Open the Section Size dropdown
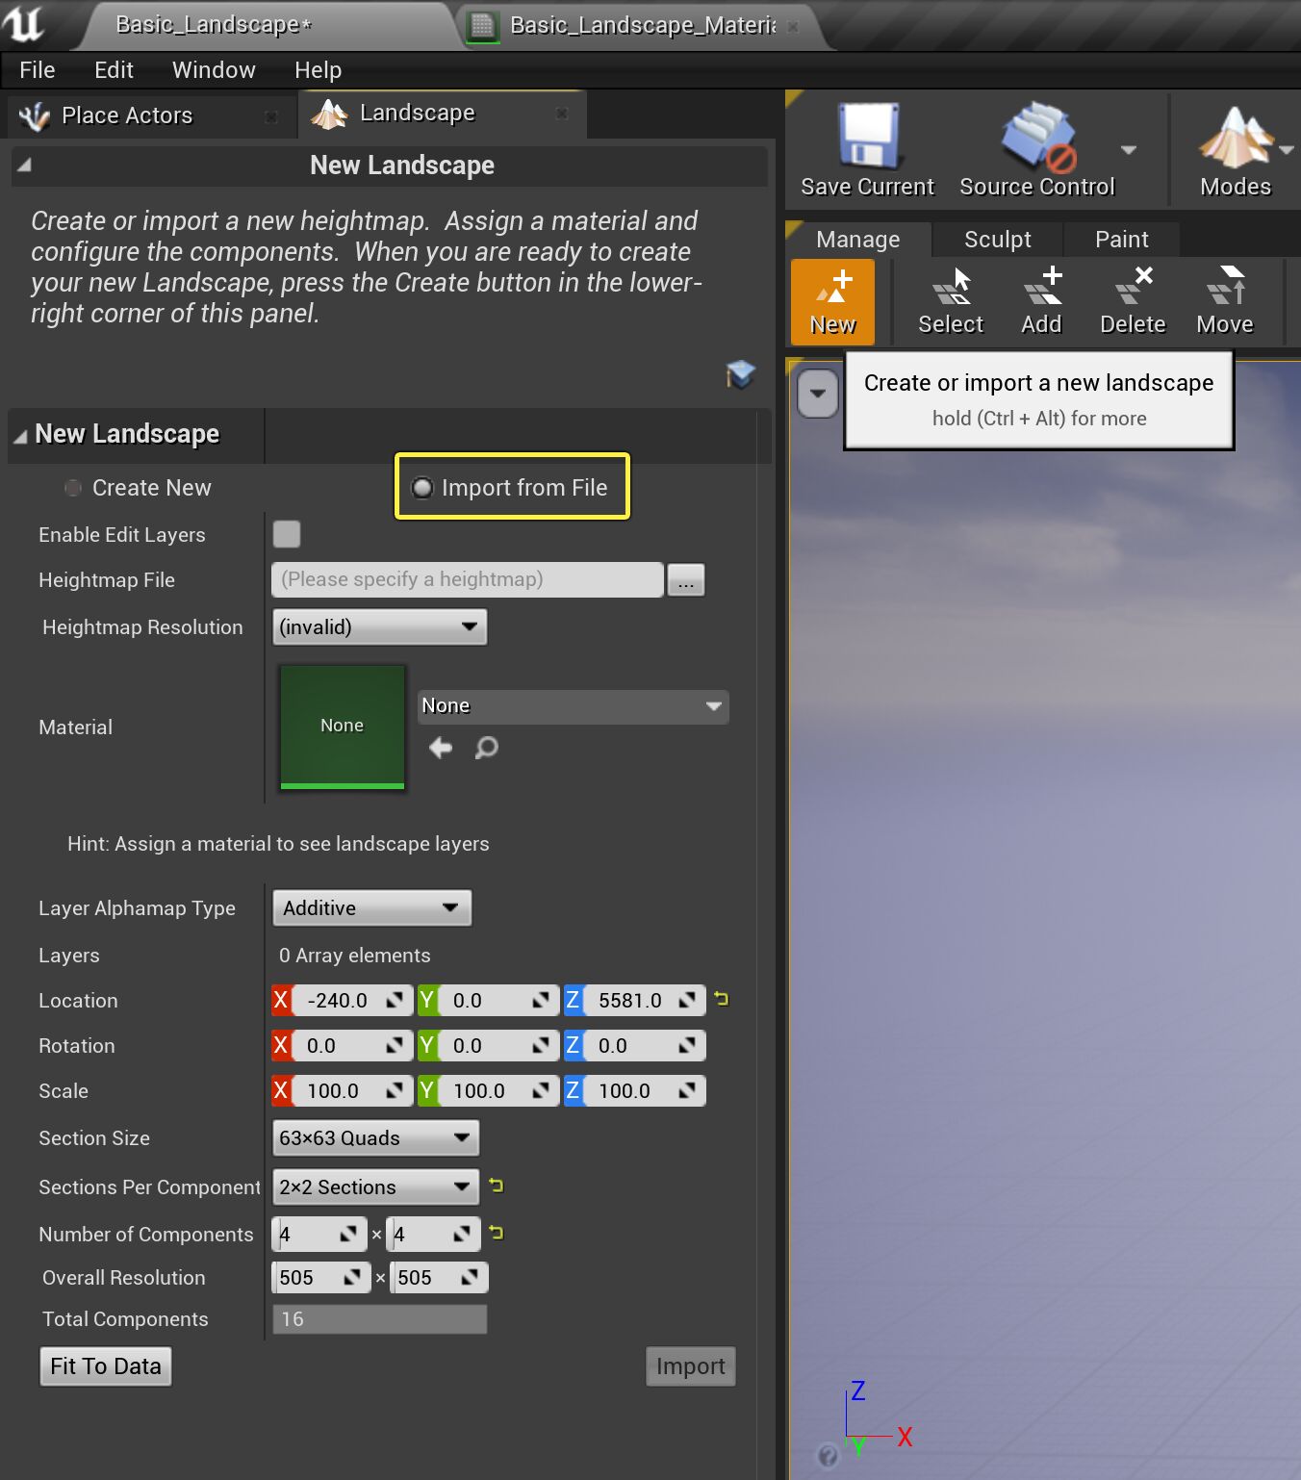This screenshot has width=1301, height=1480. [374, 1137]
